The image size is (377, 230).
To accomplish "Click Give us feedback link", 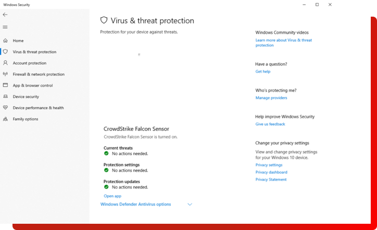I will pyautogui.click(x=270, y=124).
